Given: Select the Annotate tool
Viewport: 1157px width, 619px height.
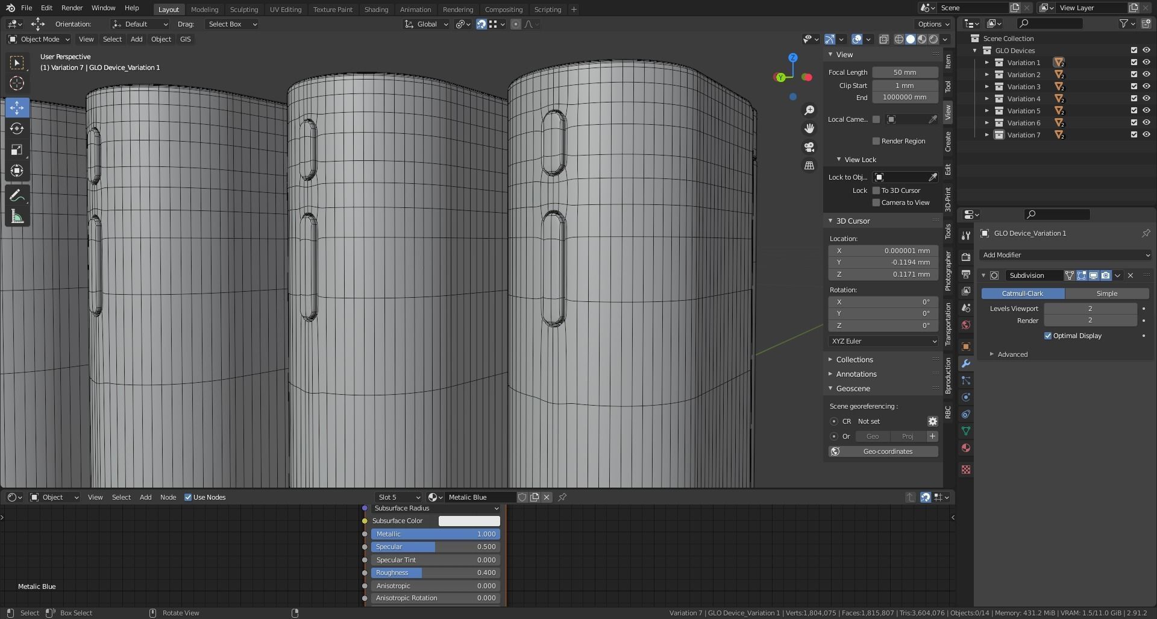Looking at the screenshot, I should pyautogui.click(x=17, y=196).
